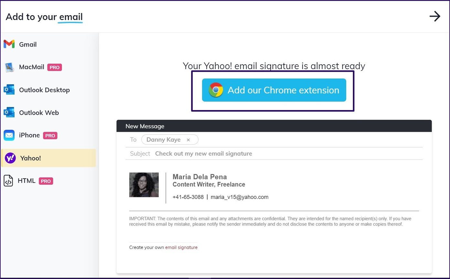Click the PRO badge beside MacMail
450x279 pixels.
click(x=55, y=67)
